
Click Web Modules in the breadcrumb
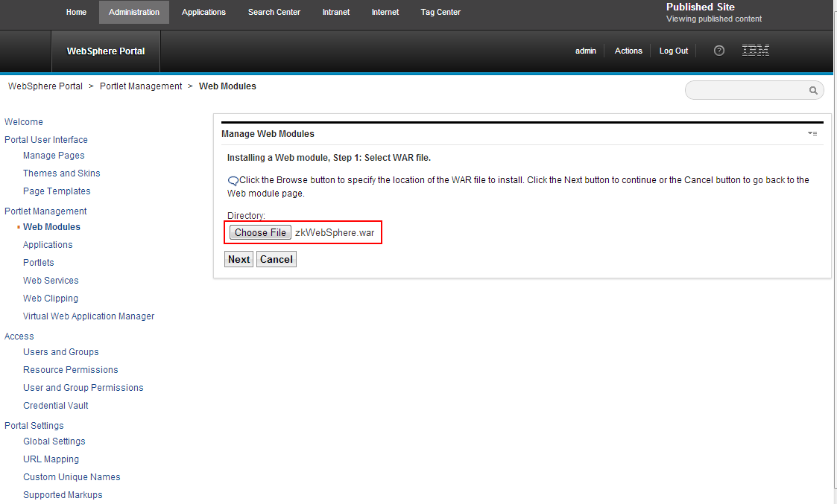(227, 86)
